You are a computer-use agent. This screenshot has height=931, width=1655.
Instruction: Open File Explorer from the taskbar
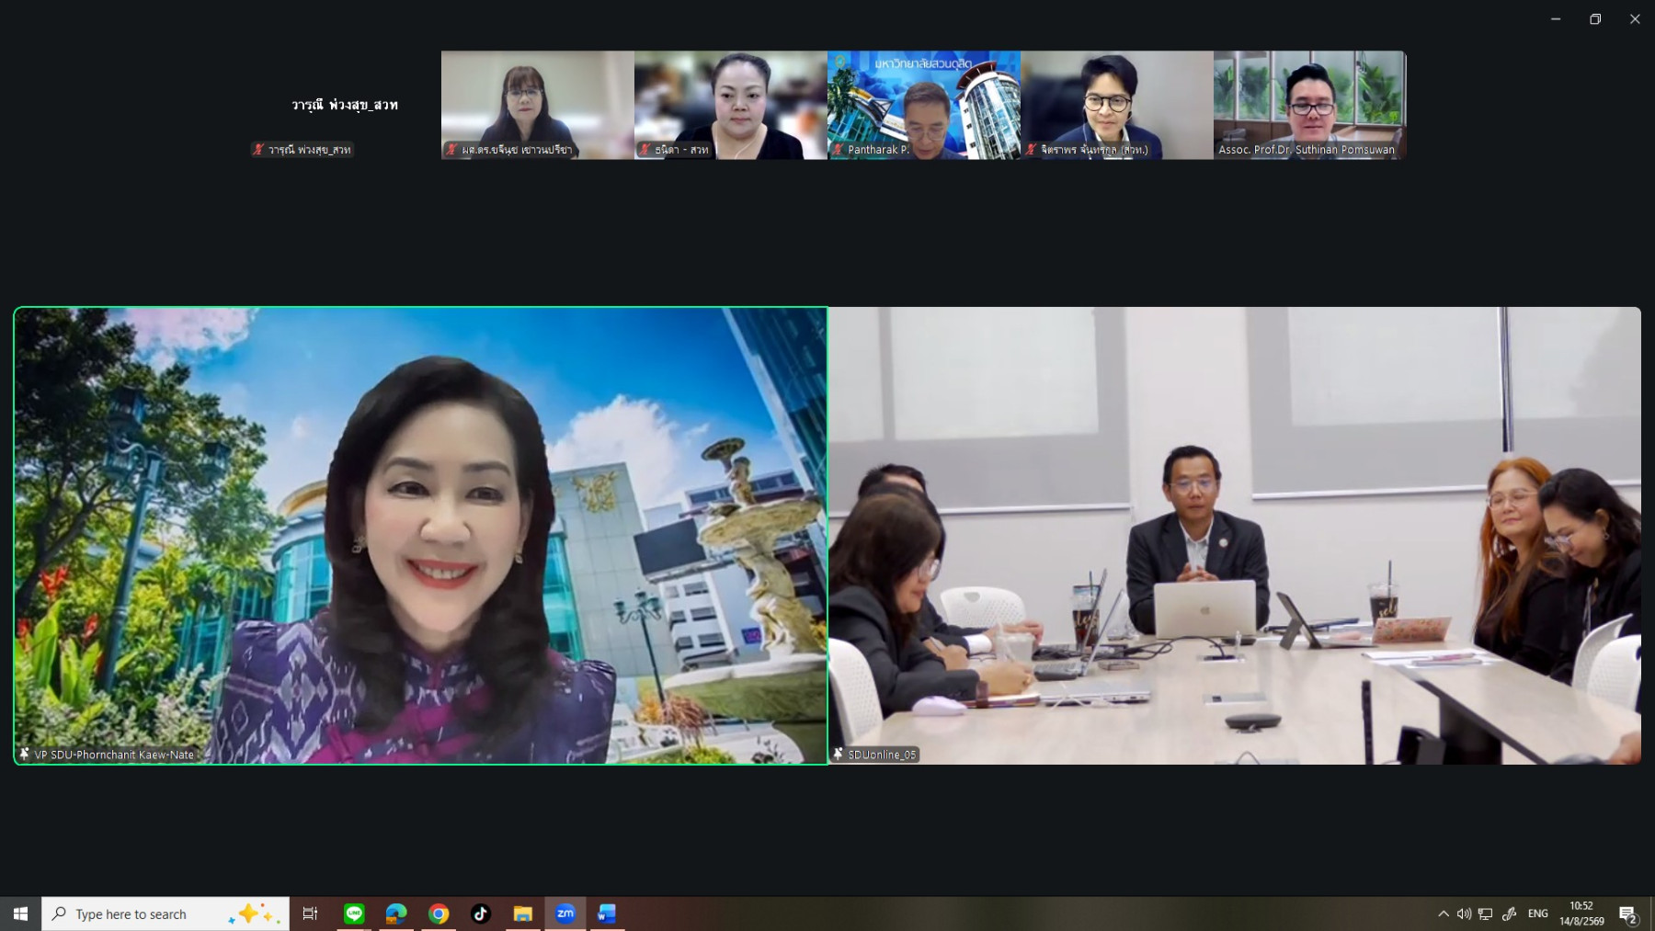click(x=523, y=914)
